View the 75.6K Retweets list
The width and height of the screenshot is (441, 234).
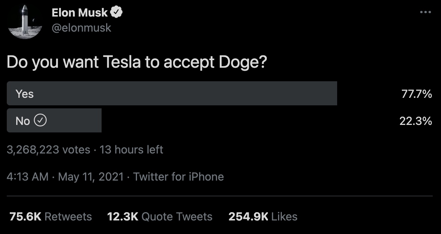click(x=49, y=217)
